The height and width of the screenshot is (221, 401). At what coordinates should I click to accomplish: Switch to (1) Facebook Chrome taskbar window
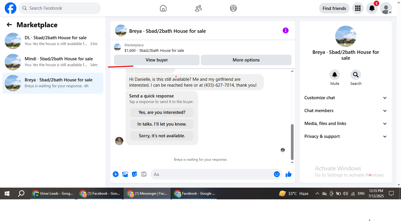pyautogui.click(x=100, y=193)
